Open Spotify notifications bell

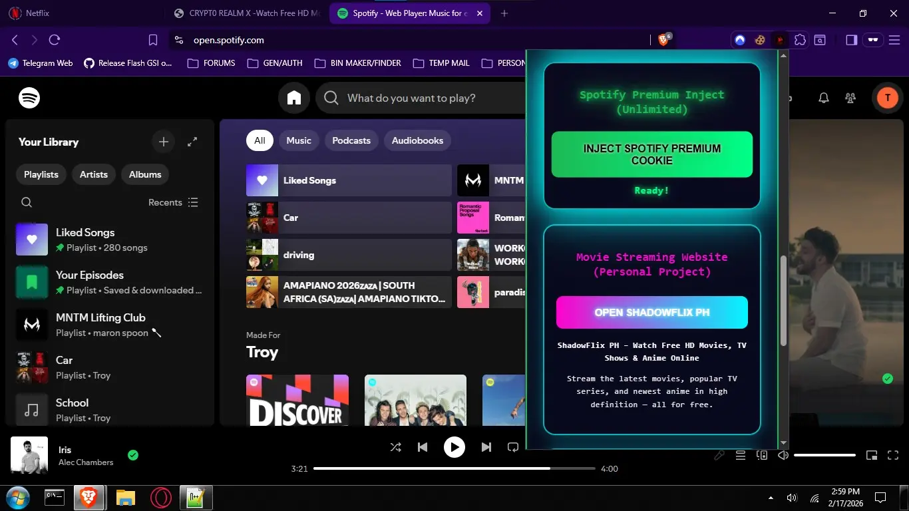pyautogui.click(x=824, y=98)
